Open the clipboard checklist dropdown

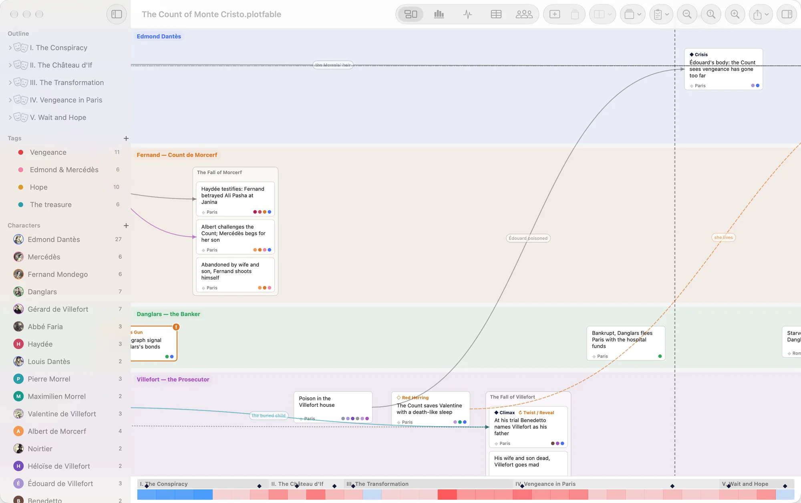tap(661, 14)
